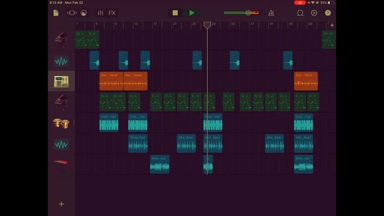
Task: Select the second orange Dez Verse region
Action: point(136,82)
